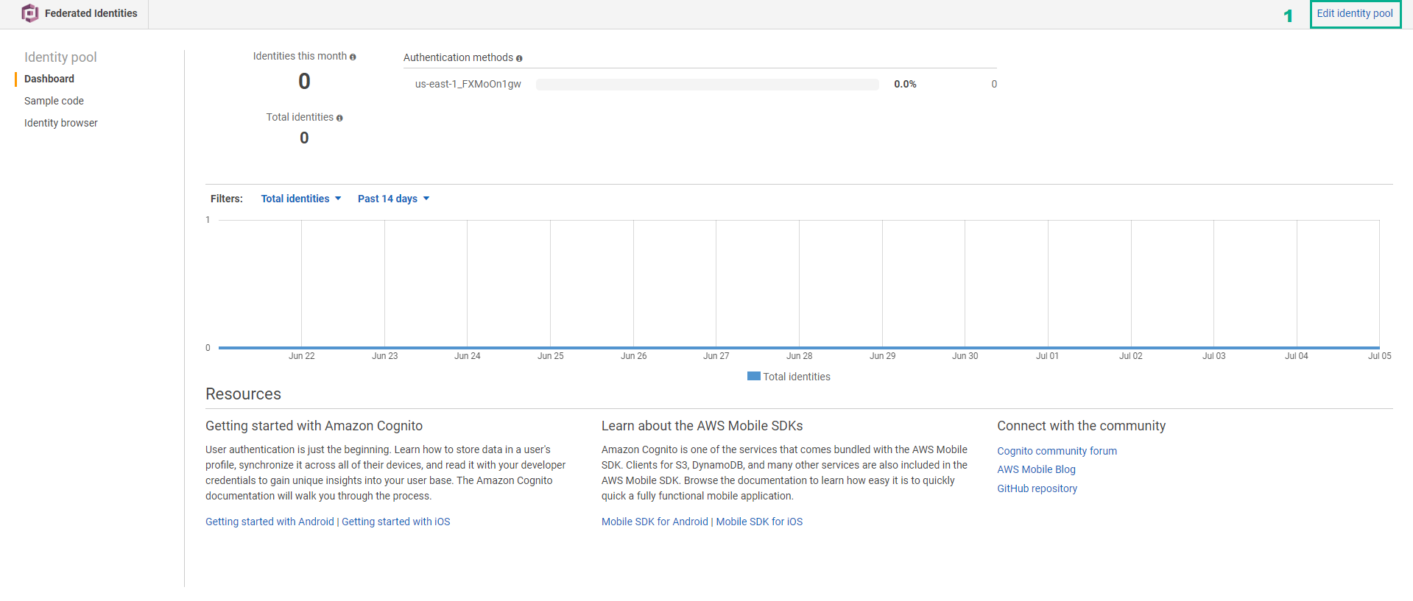Click the Jun 25 chart axis label
This screenshot has width=1413, height=601.
pyautogui.click(x=550, y=356)
